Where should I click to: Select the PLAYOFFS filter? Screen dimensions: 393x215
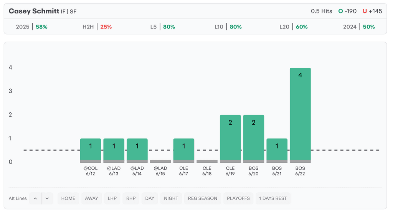238,198
